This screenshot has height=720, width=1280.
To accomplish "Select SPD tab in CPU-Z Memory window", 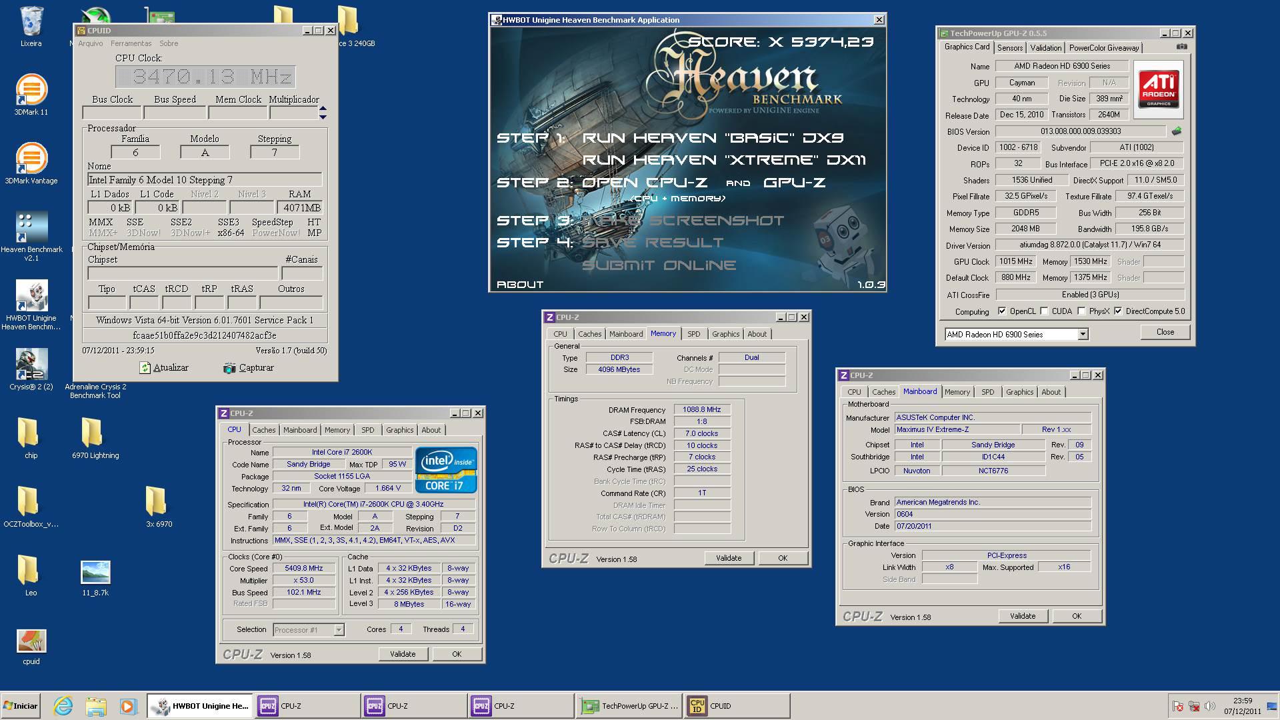I will click(694, 334).
